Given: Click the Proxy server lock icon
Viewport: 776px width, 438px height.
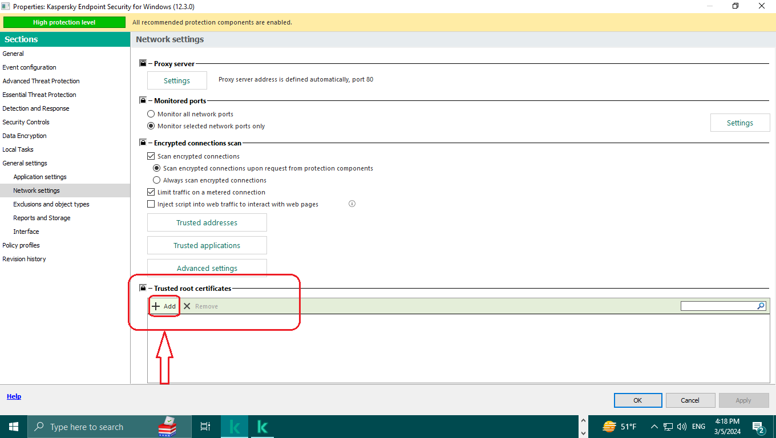Looking at the screenshot, I should pos(143,64).
